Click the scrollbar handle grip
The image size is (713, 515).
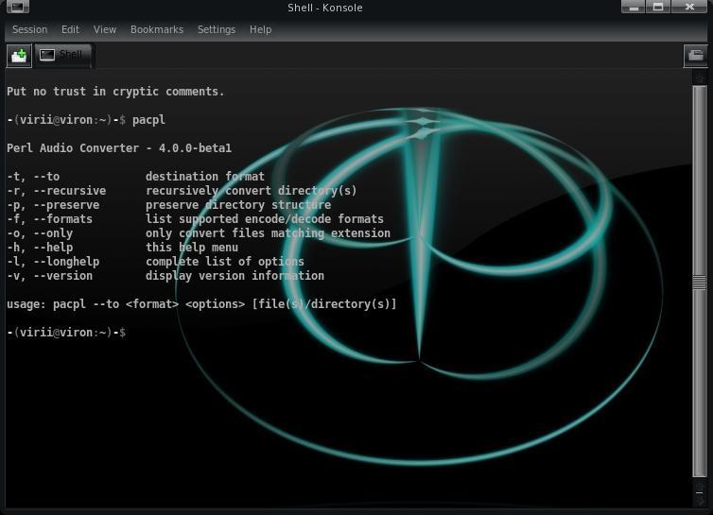point(699,283)
